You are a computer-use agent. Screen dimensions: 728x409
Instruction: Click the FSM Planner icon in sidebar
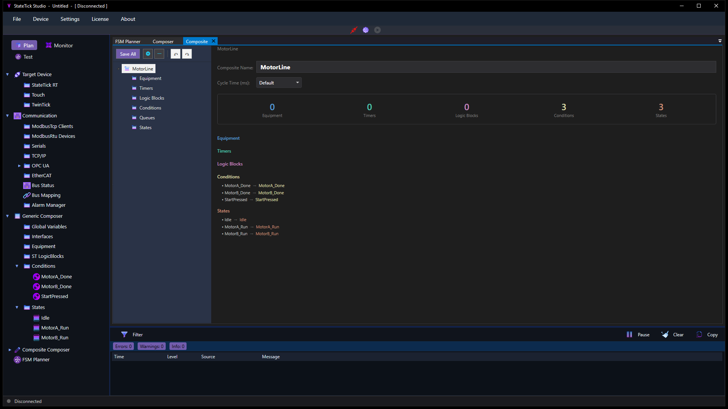[17, 360]
